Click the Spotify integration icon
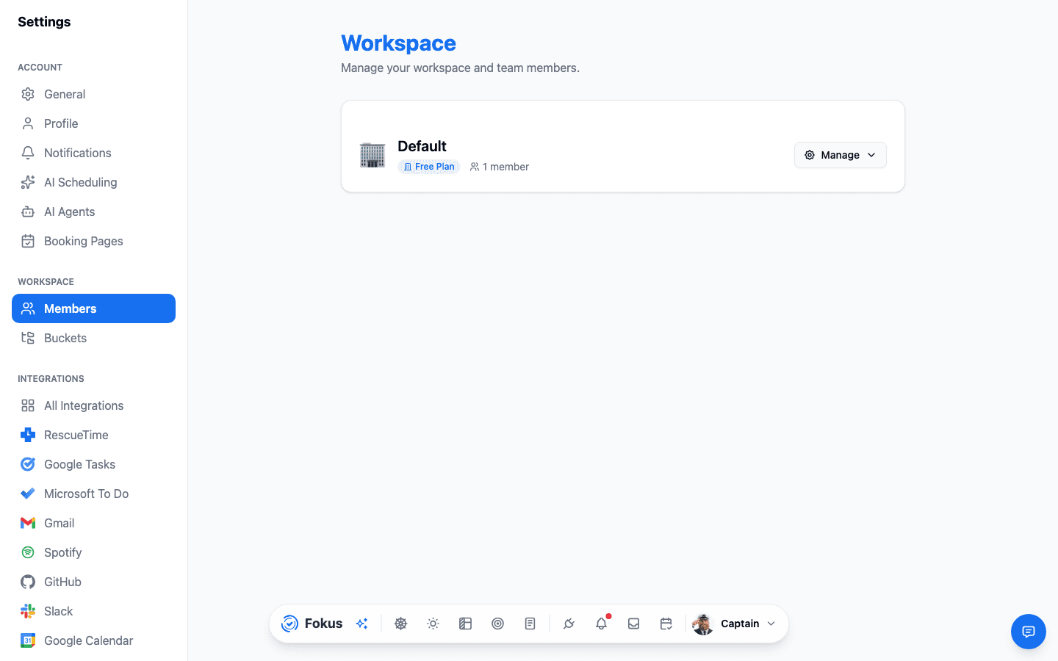The width and height of the screenshot is (1058, 661). coord(28,552)
